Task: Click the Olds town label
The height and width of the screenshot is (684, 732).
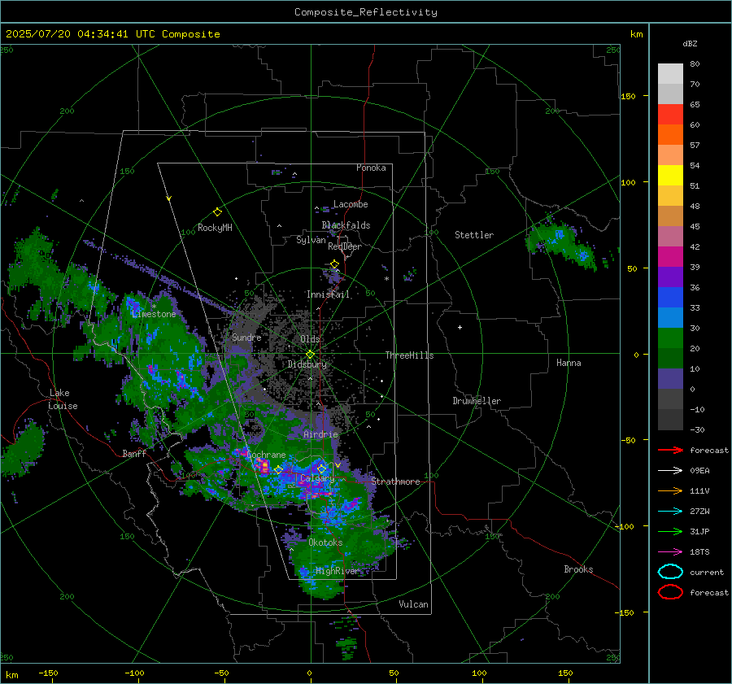Action: point(310,339)
